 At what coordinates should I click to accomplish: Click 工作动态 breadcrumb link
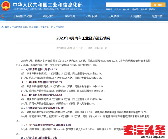coord(60,27)
